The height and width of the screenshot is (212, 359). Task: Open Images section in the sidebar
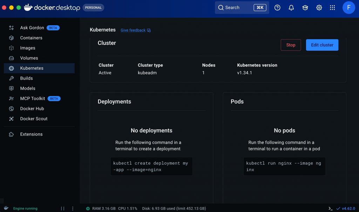(28, 48)
